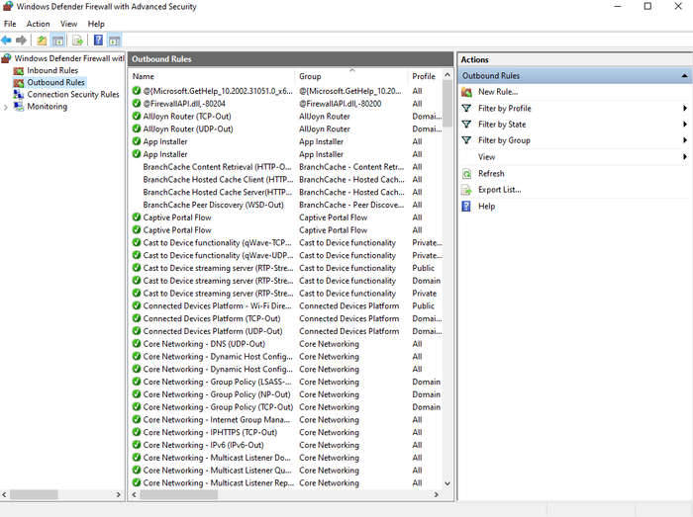The image size is (693, 517).
Task: Click the blue Help toolbar icon
Action: [x=98, y=41]
